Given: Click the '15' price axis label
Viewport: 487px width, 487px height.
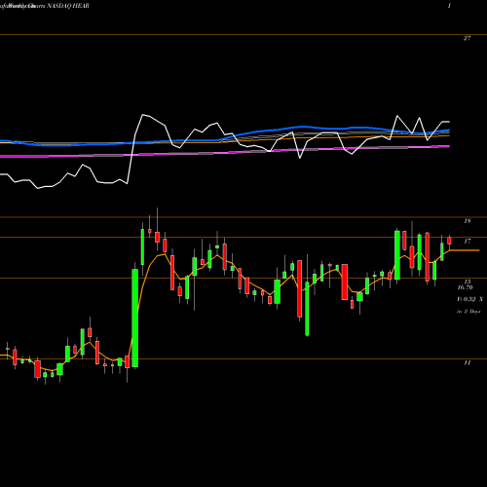Looking at the screenshot, I should [467, 281].
